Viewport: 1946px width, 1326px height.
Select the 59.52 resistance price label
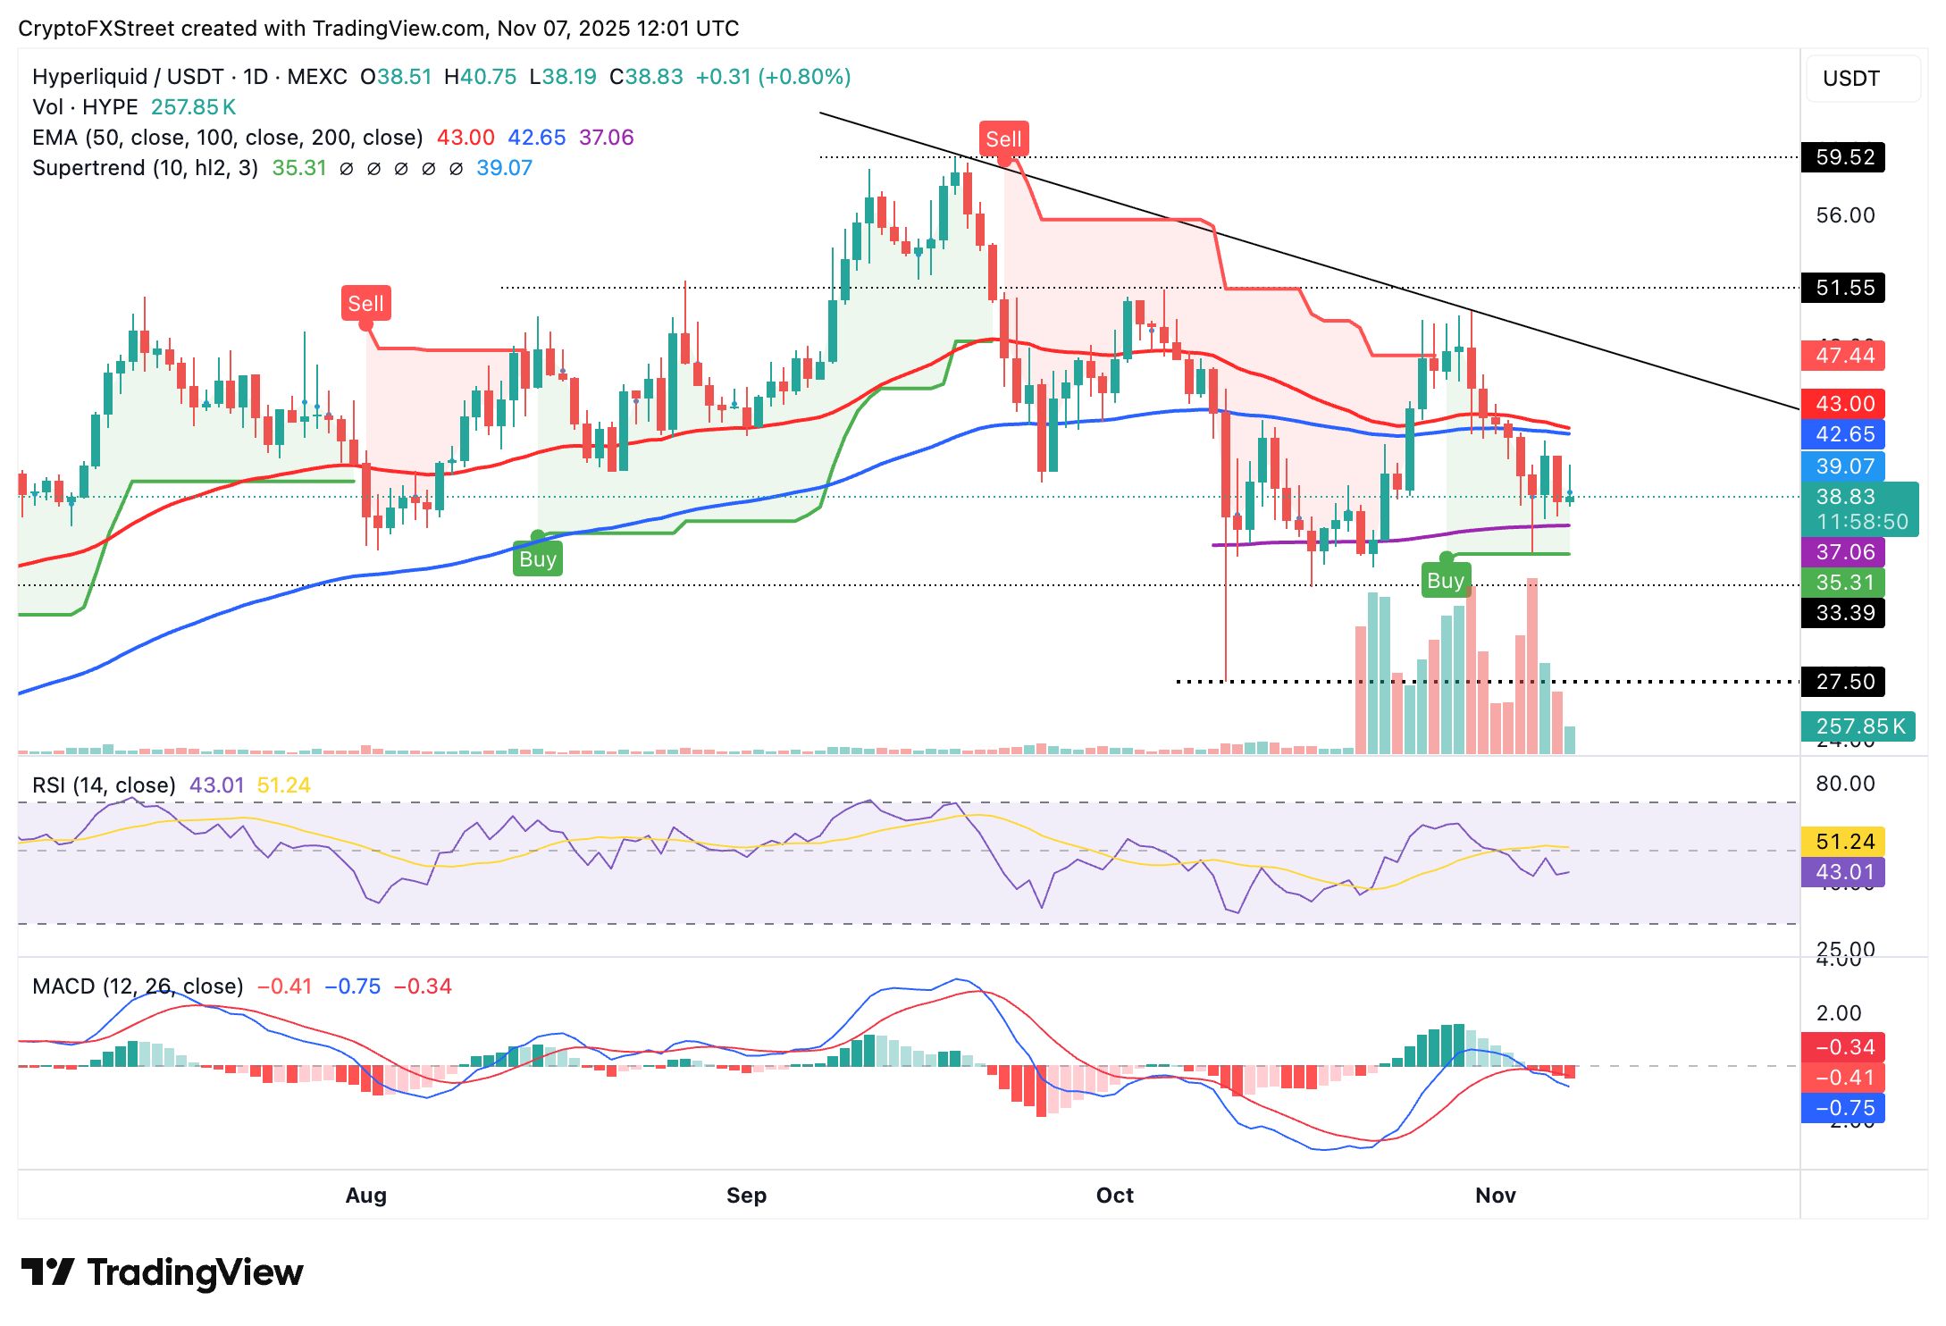[1846, 158]
